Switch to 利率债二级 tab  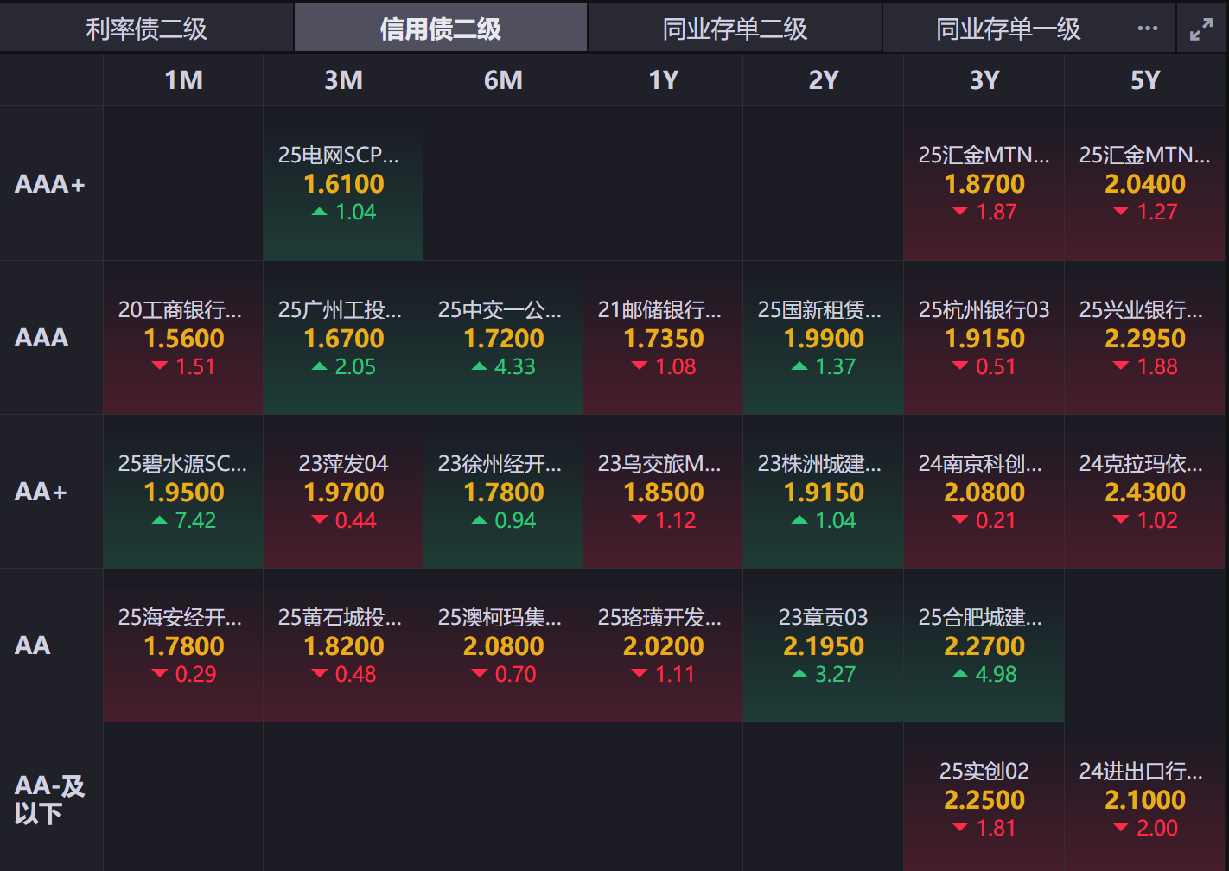(146, 29)
